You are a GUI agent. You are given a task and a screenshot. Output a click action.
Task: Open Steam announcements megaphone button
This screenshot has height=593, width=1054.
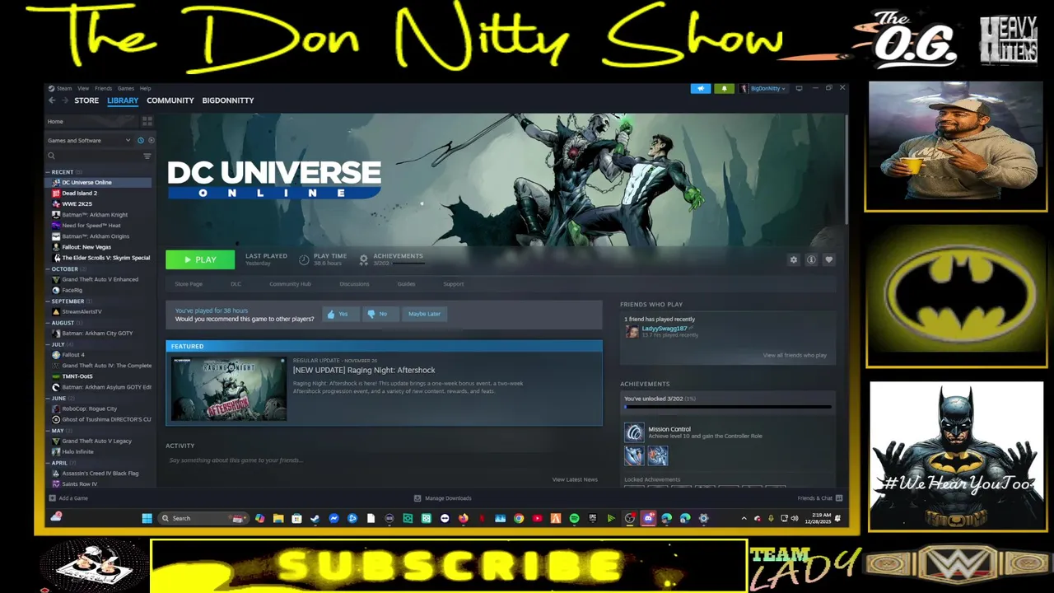[701, 88]
